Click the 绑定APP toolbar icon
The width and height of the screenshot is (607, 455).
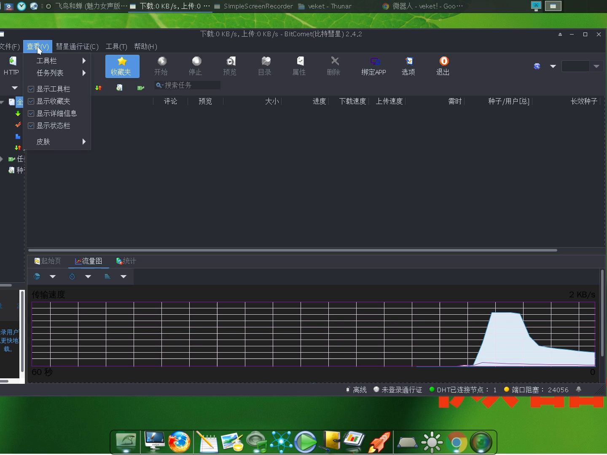click(374, 66)
